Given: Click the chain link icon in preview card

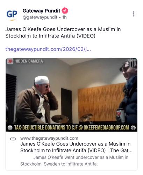Looking at the screenshot, I should pyautogui.click(x=13, y=139).
